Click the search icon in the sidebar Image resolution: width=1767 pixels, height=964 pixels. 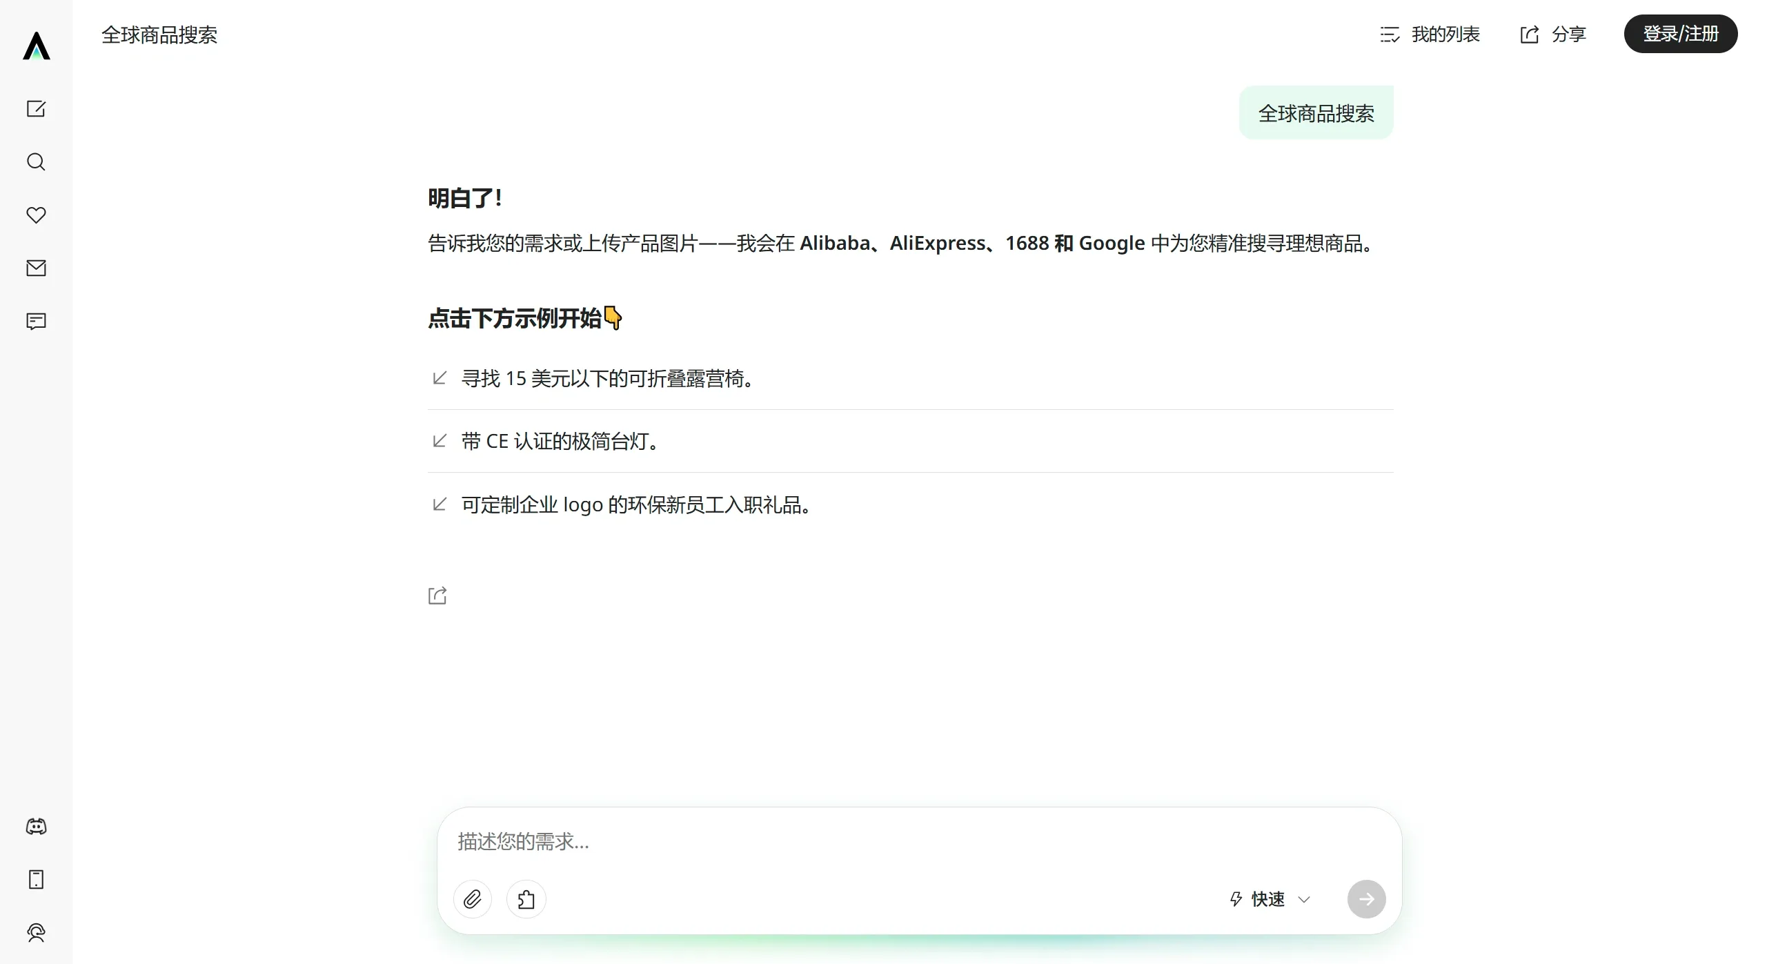click(x=36, y=162)
